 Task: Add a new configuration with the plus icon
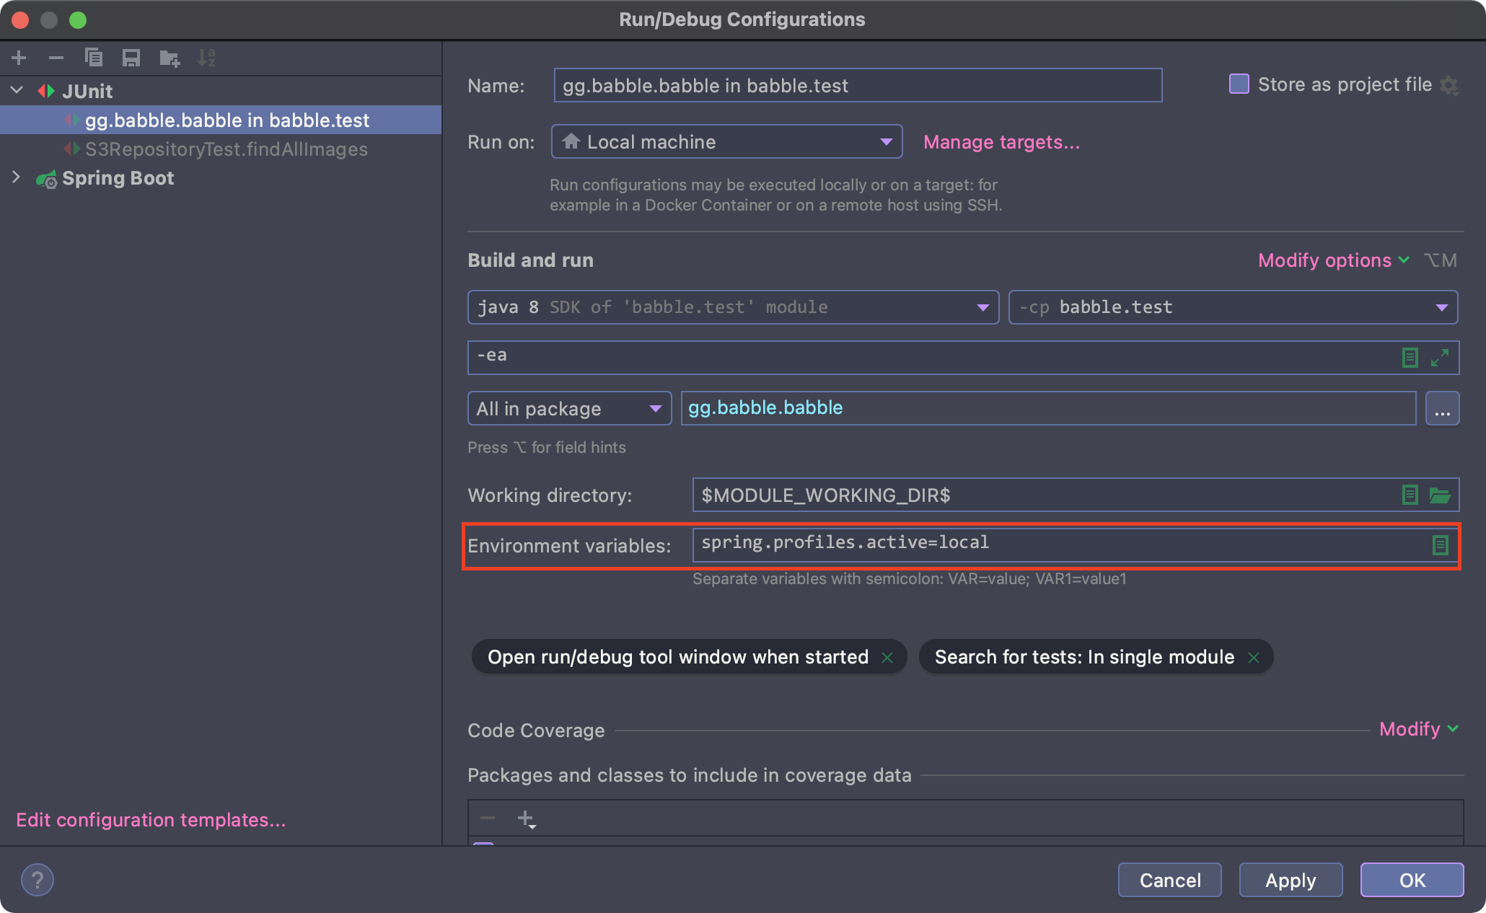pyautogui.click(x=19, y=58)
